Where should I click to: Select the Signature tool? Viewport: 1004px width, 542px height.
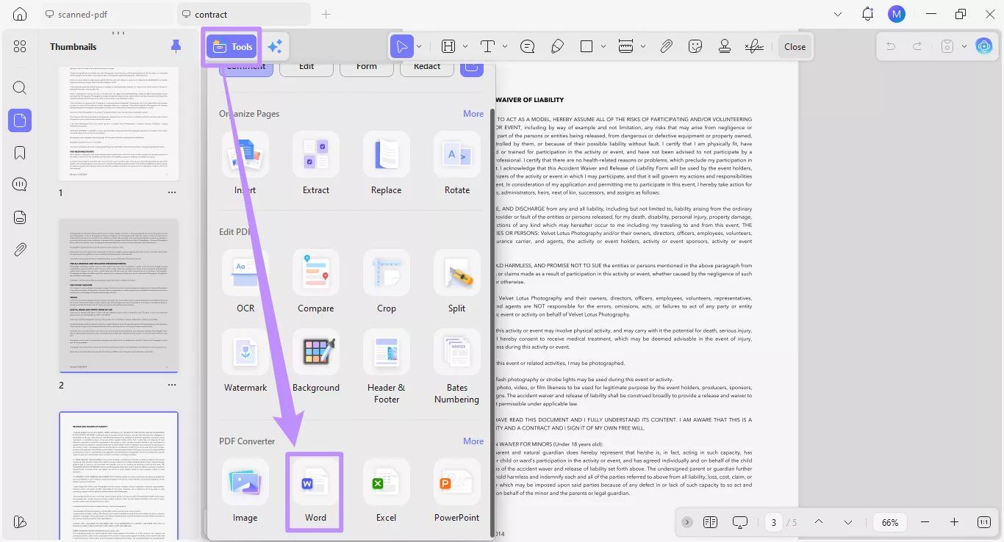click(754, 46)
